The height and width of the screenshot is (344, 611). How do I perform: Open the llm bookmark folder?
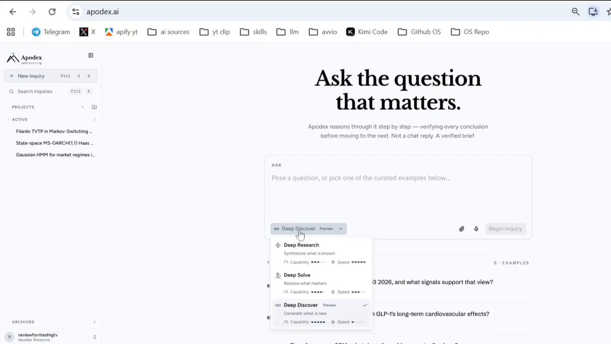coord(288,32)
